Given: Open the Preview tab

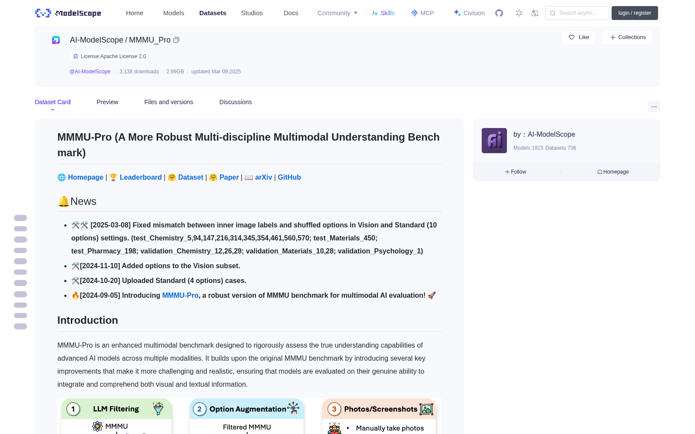Looking at the screenshot, I should [x=107, y=102].
